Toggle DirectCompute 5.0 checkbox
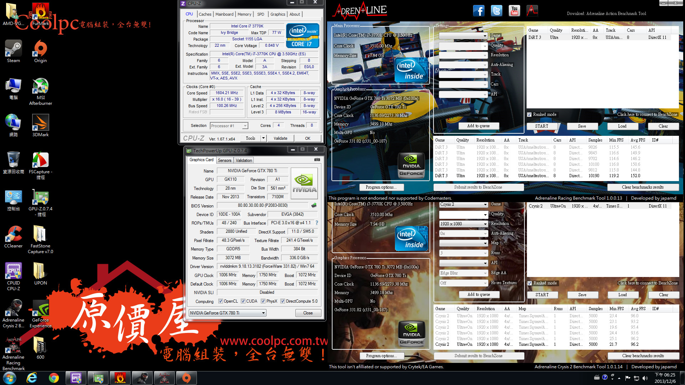Image resolution: width=685 pixels, height=385 pixels. pos(283,301)
